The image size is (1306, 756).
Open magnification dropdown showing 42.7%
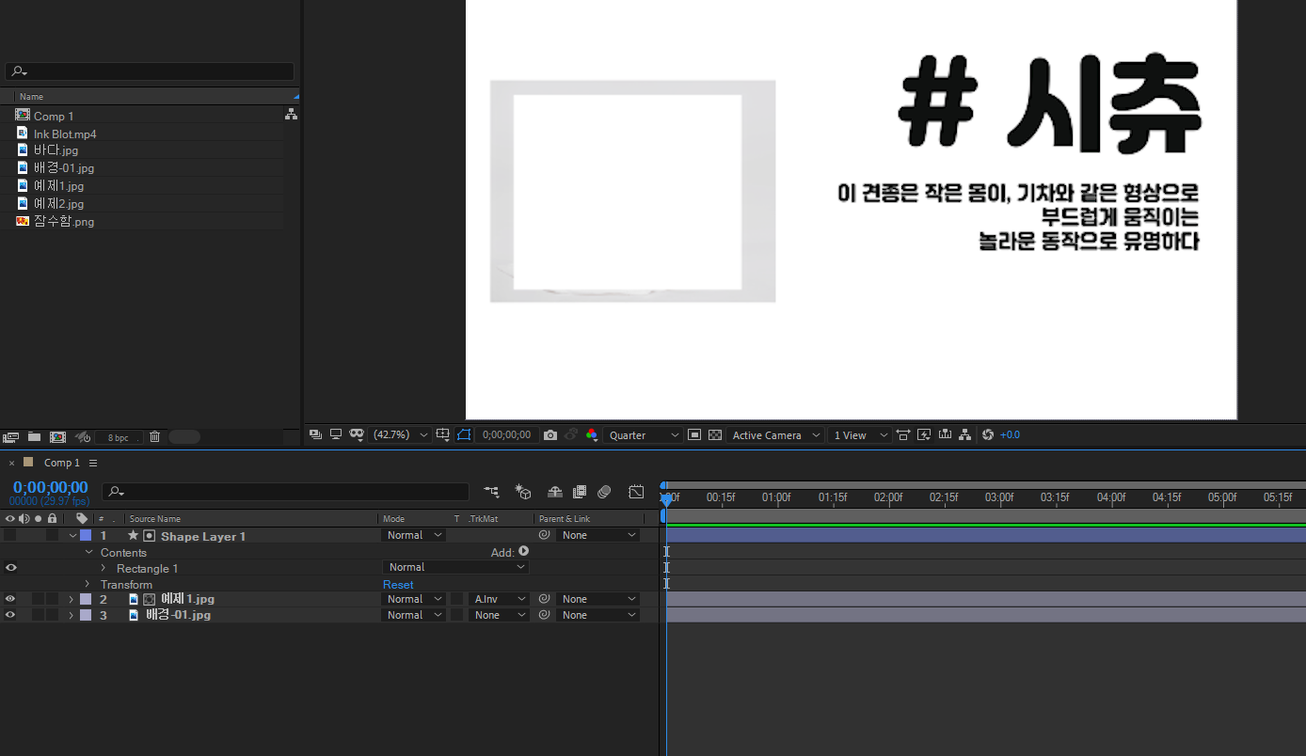401,435
